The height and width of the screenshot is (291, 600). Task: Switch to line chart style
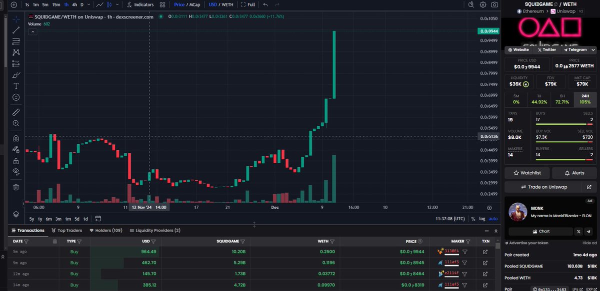[100, 4]
